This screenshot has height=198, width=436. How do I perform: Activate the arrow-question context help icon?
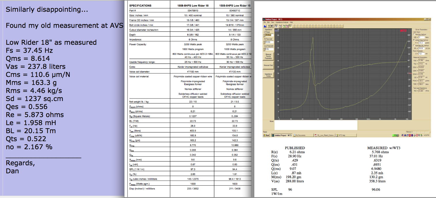tap(272, 26)
